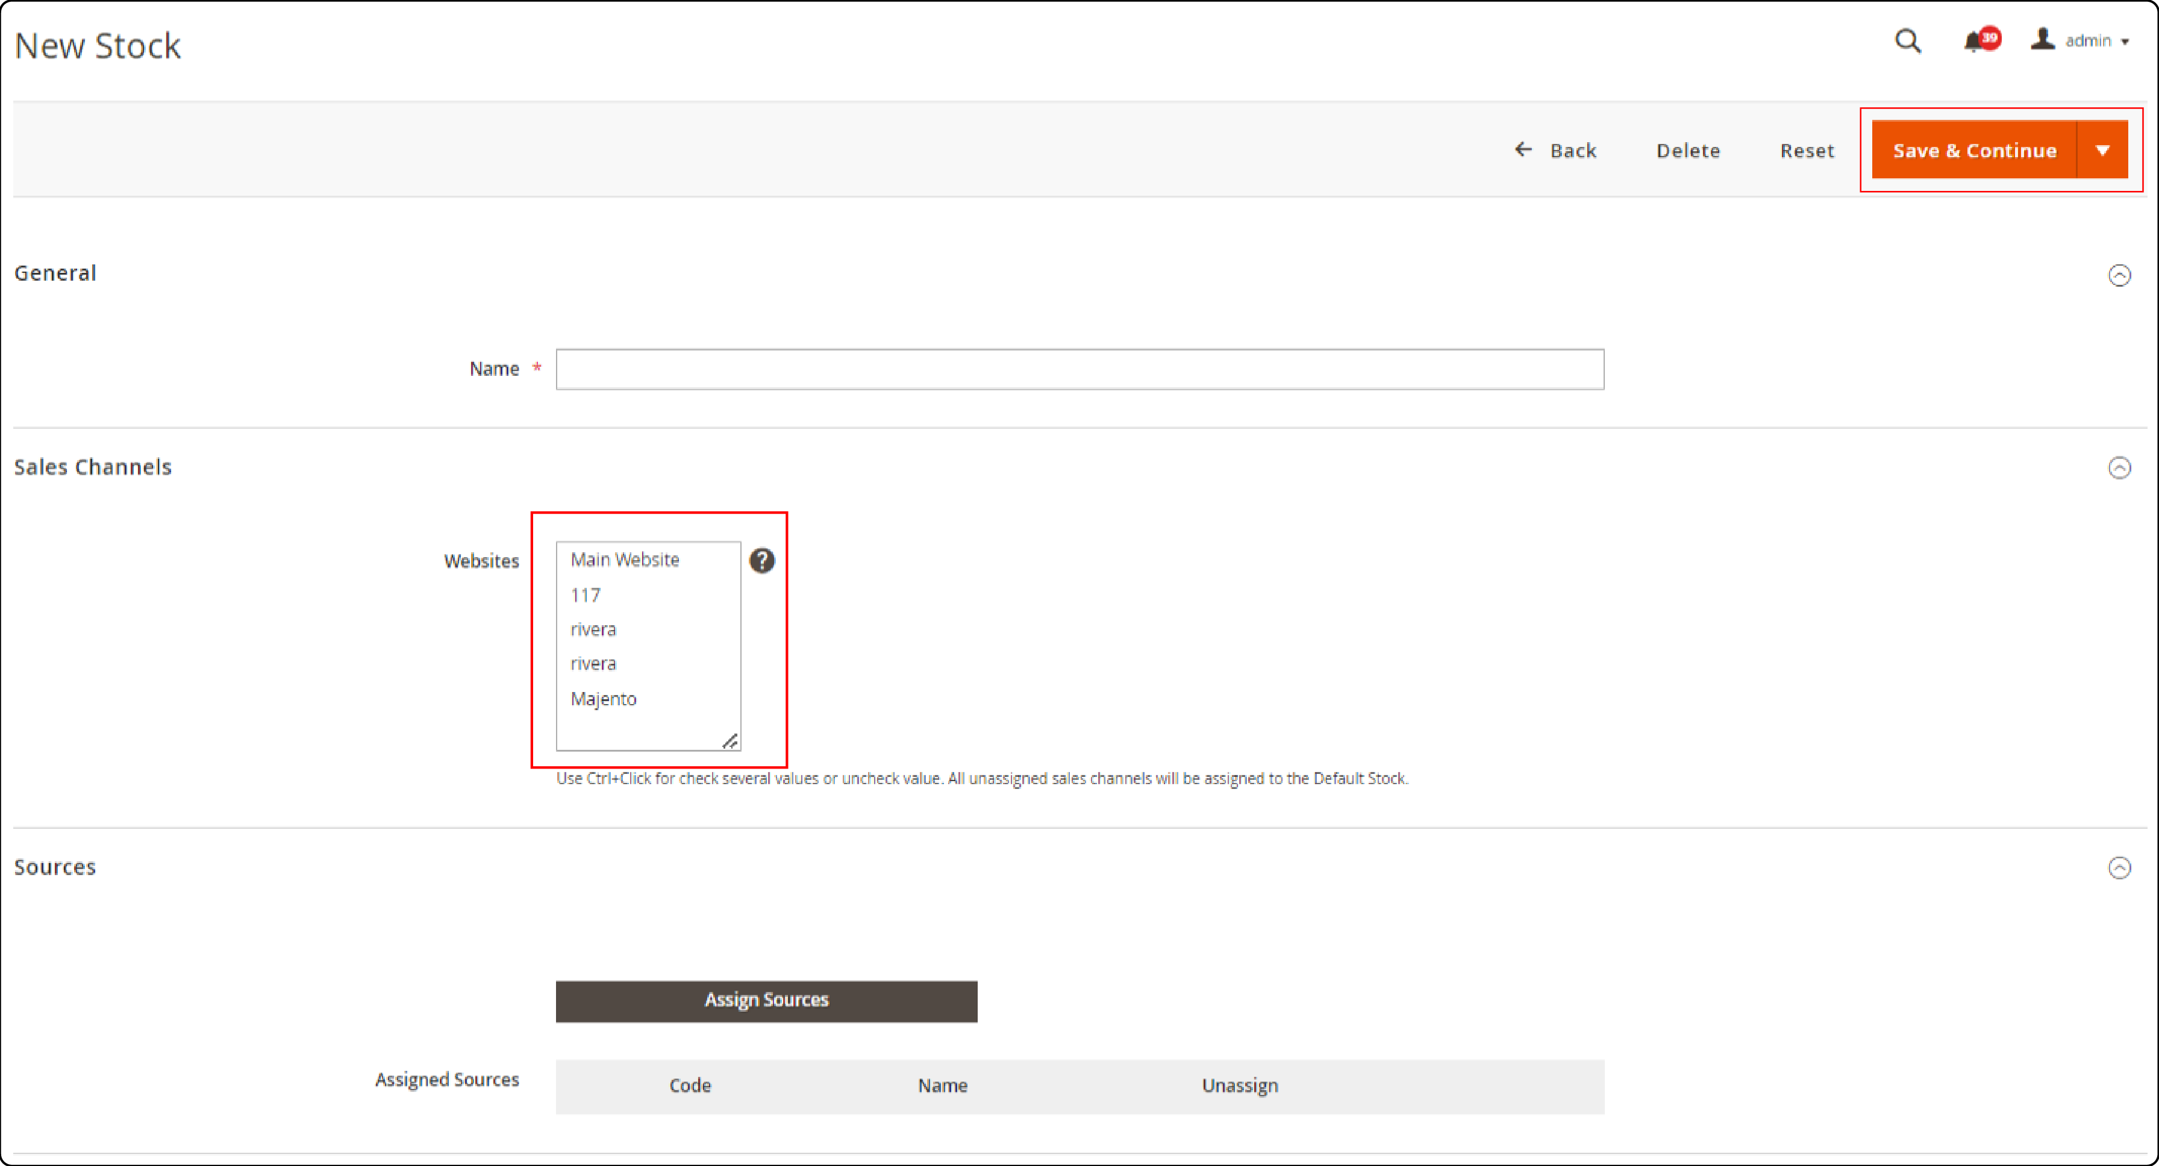Click the Reset menu option
The height and width of the screenshot is (1166, 2159).
click(1806, 149)
